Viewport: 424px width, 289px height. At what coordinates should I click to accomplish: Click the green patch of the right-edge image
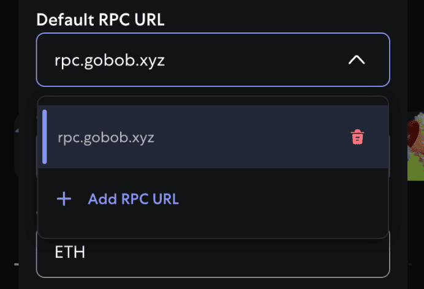coord(416,168)
